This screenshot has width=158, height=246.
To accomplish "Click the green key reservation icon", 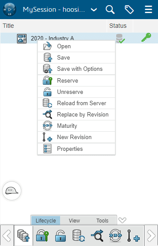I will point(146,37).
